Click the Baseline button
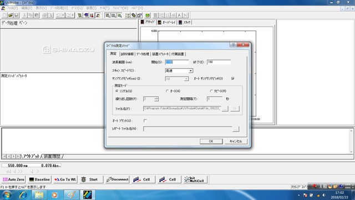The height and width of the screenshot is (200, 355). click(39, 179)
